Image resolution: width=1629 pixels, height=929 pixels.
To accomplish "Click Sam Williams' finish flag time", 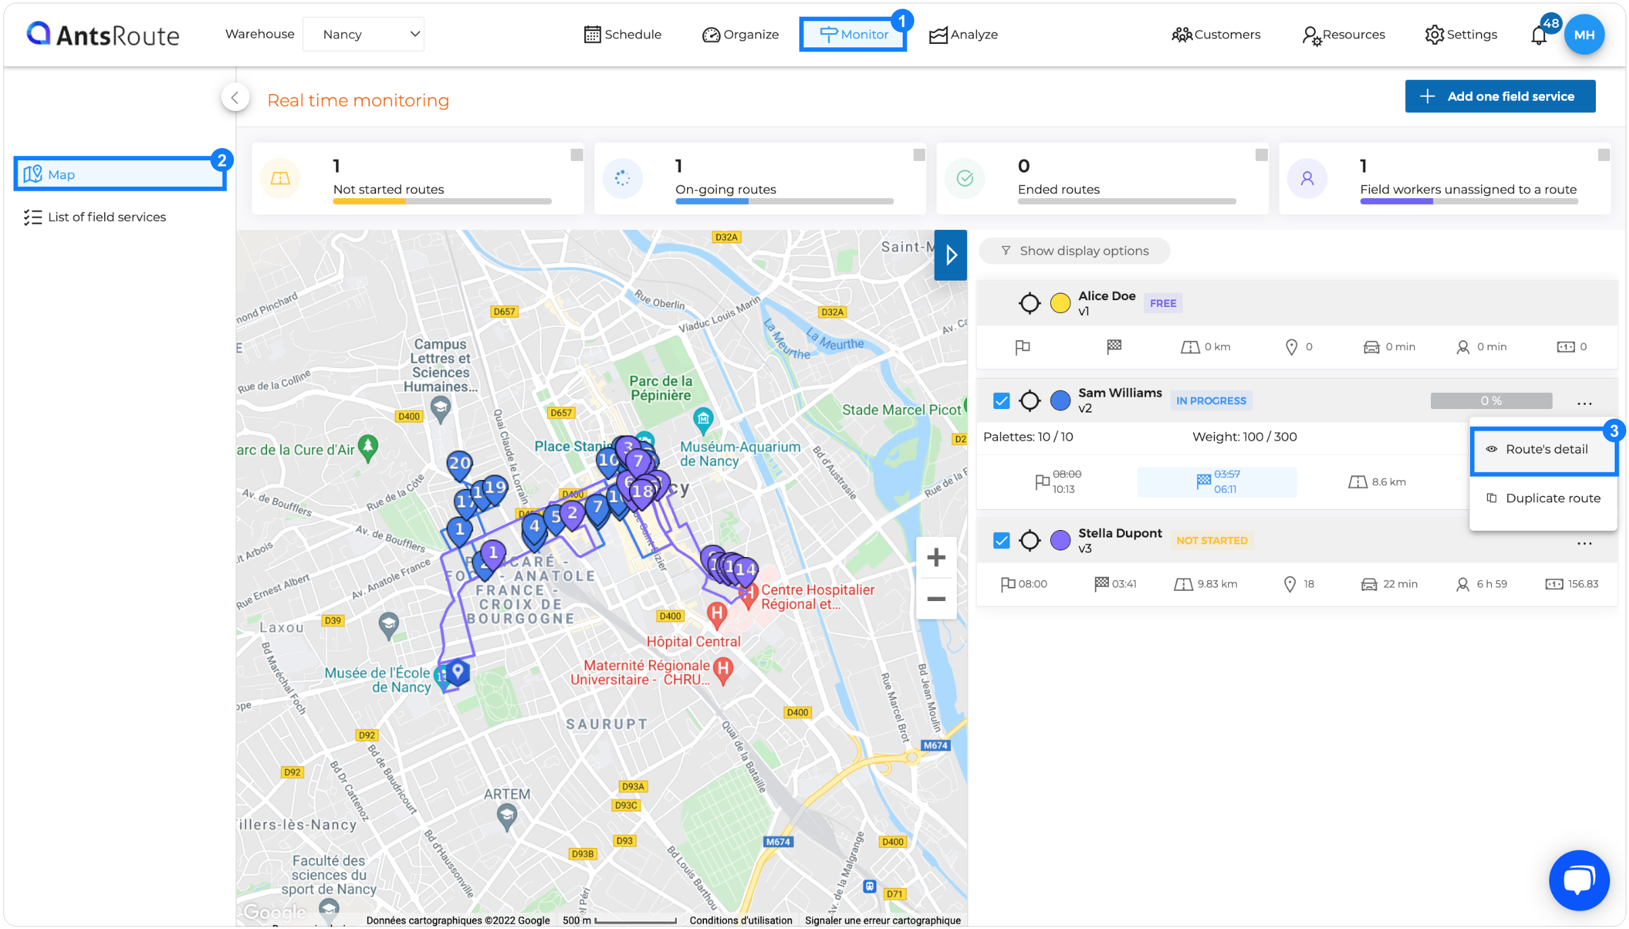I will (1216, 481).
